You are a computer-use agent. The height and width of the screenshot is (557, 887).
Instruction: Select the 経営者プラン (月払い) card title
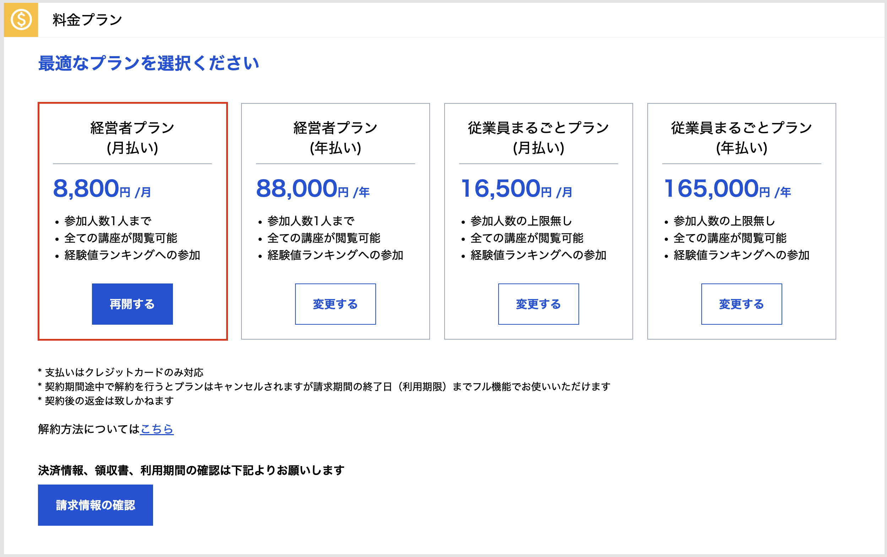[x=132, y=137]
